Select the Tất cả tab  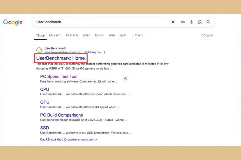tap(40, 35)
